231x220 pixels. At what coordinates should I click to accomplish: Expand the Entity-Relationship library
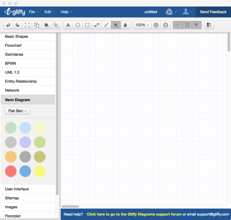(x=28, y=81)
